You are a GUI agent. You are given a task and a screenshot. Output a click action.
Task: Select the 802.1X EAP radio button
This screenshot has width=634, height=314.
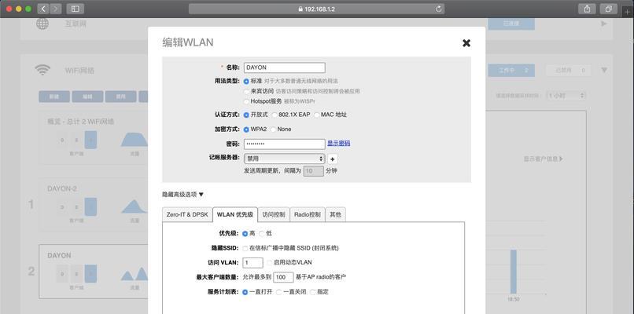point(275,115)
